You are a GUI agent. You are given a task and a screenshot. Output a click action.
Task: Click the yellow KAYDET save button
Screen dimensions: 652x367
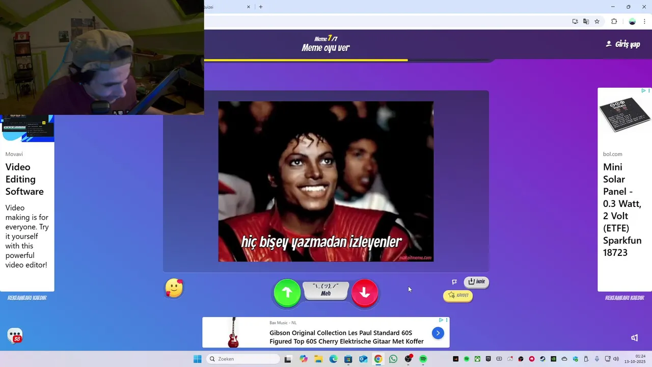tap(458, 296)
